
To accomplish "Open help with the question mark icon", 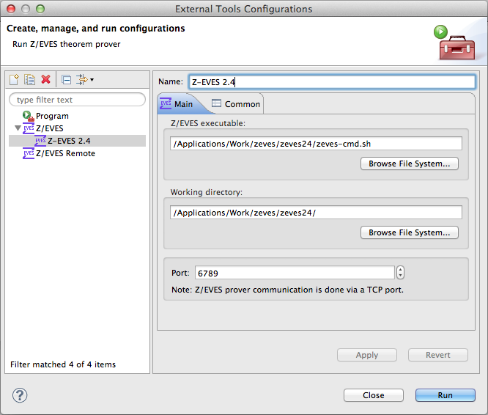I will tap(20, 395).
